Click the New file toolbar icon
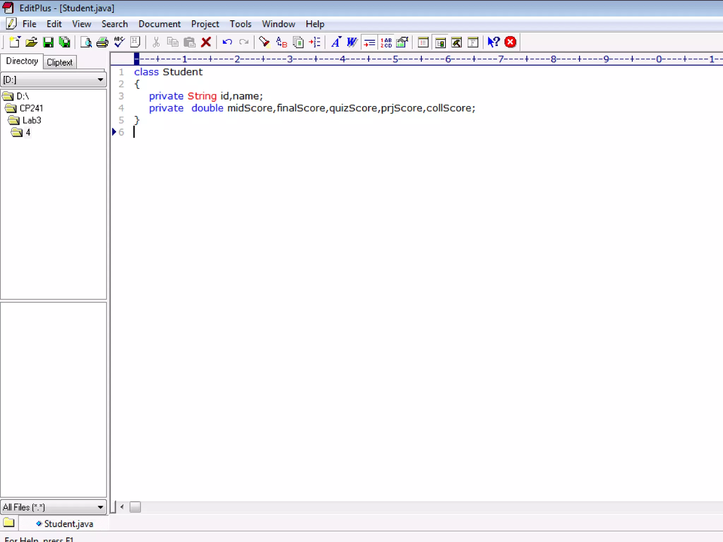The image size is (723, 542). [14, 42]
